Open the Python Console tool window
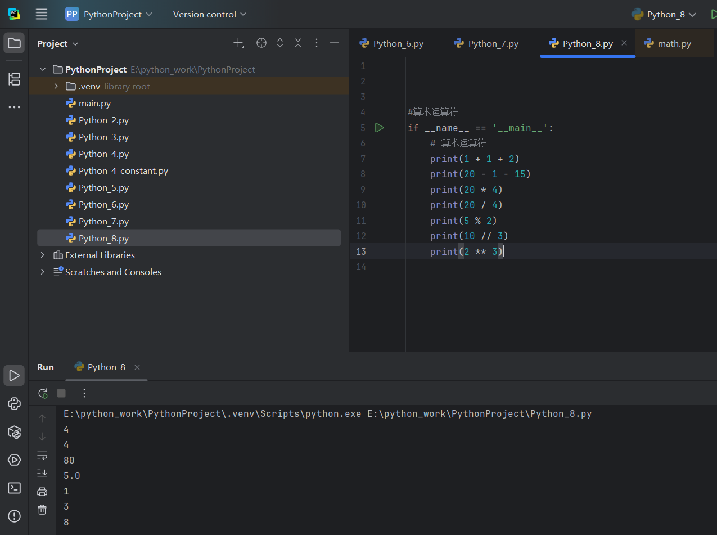717x535 pixels. click(14, 403)
